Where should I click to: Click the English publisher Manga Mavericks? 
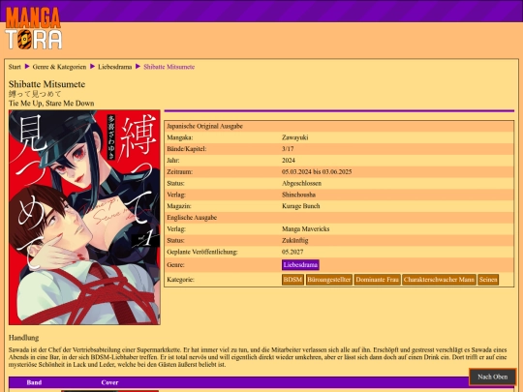(305, 229)
